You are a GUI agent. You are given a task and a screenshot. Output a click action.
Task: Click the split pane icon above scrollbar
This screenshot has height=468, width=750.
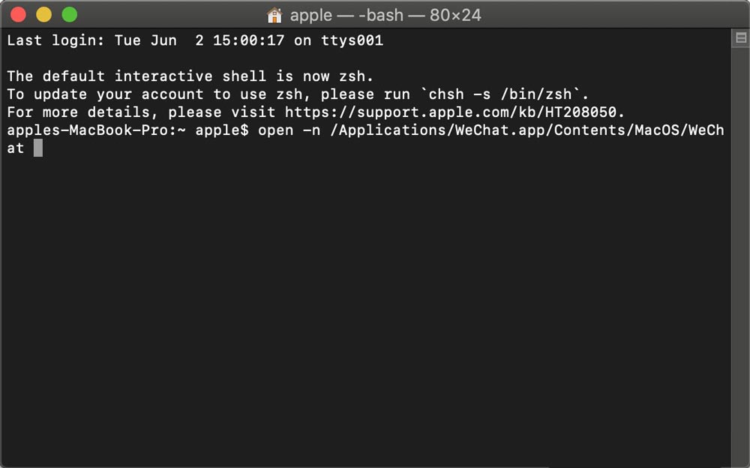(x=740, y=37)
